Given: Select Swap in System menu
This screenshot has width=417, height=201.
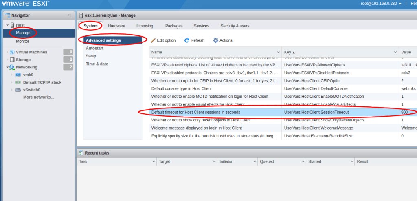Looking at the screenshot, I should 112,56.
